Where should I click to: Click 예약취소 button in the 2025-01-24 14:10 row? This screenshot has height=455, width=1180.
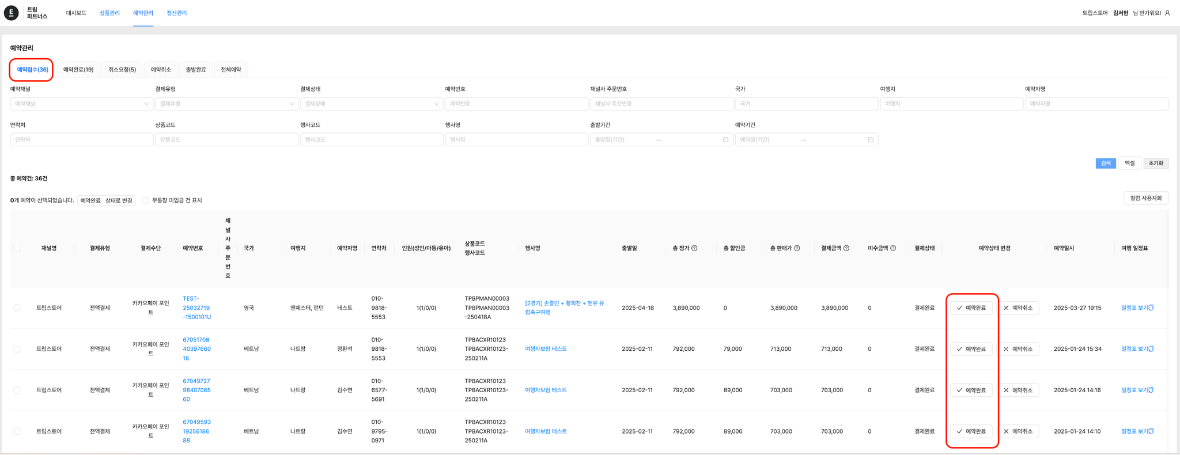pyautogui.click(x=1018, y=431)
